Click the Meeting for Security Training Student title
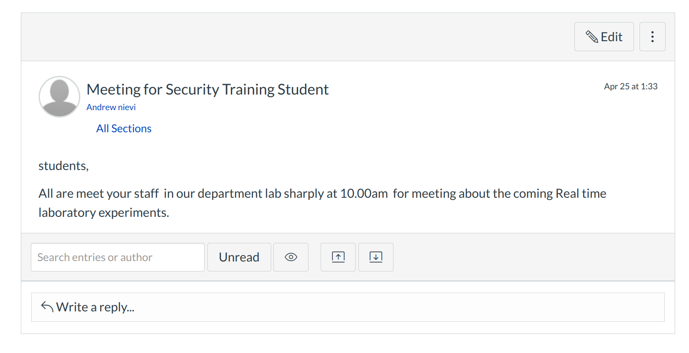Image resolution: width=689 pixels, height=353 pixels. point(207,89)
